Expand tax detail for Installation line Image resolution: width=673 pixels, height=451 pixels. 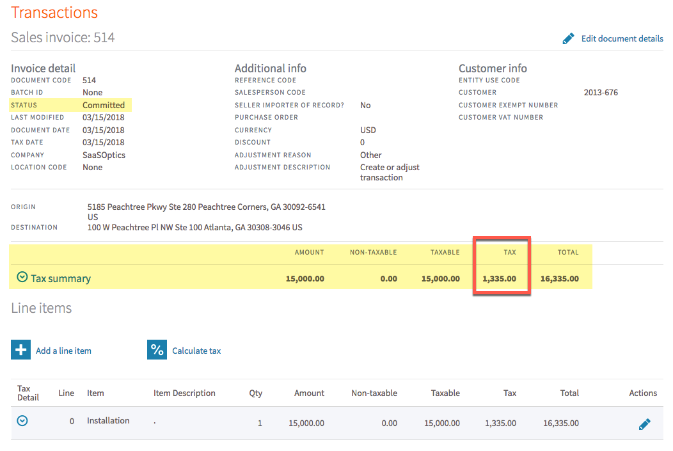click(22, 421)
